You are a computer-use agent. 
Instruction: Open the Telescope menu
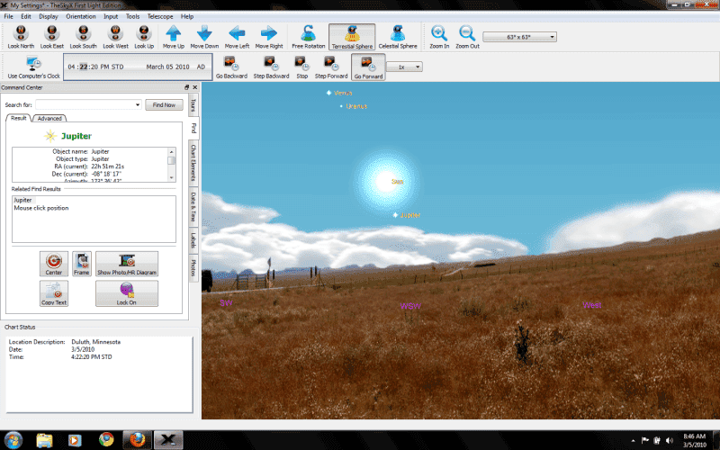coord(161,16)
